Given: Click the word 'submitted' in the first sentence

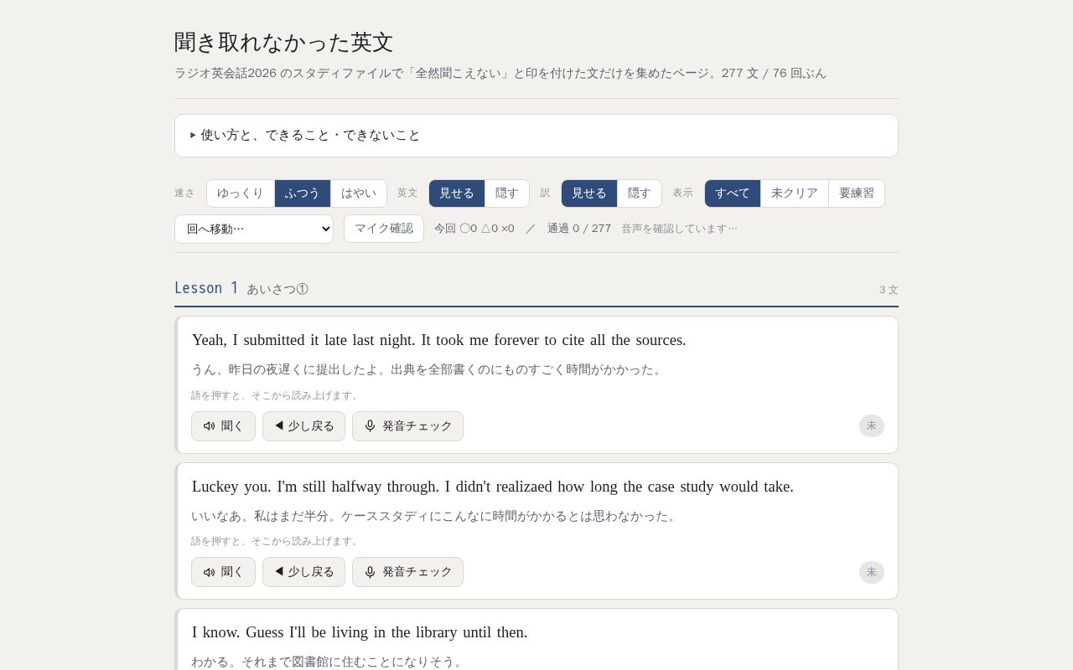Looking at the screenshot, I should click(274, 340).
